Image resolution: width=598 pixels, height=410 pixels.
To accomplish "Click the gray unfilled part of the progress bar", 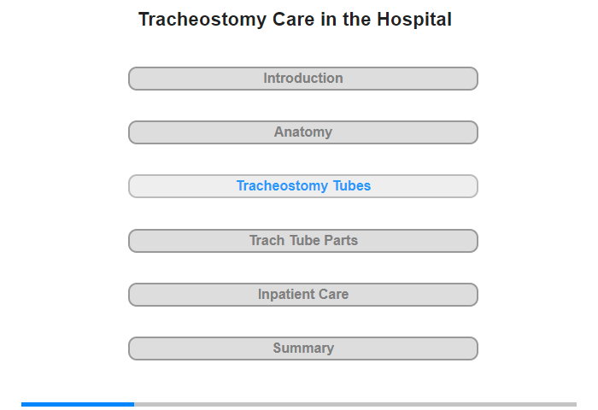I will click(355, 404).
